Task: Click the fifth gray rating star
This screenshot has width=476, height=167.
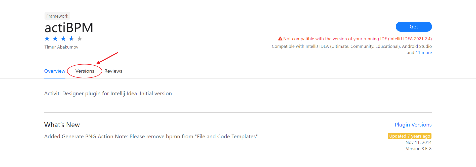Action: (80, 38)
